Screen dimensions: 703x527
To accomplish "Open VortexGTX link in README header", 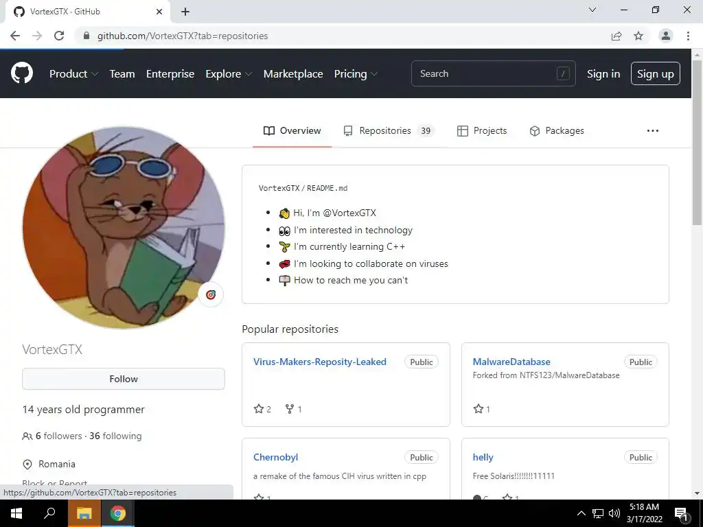I will 279,188.
